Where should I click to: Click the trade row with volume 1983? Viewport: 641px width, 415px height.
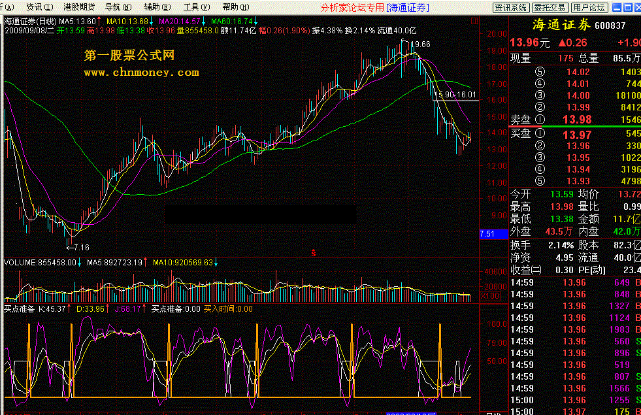[x=576, y=329]
